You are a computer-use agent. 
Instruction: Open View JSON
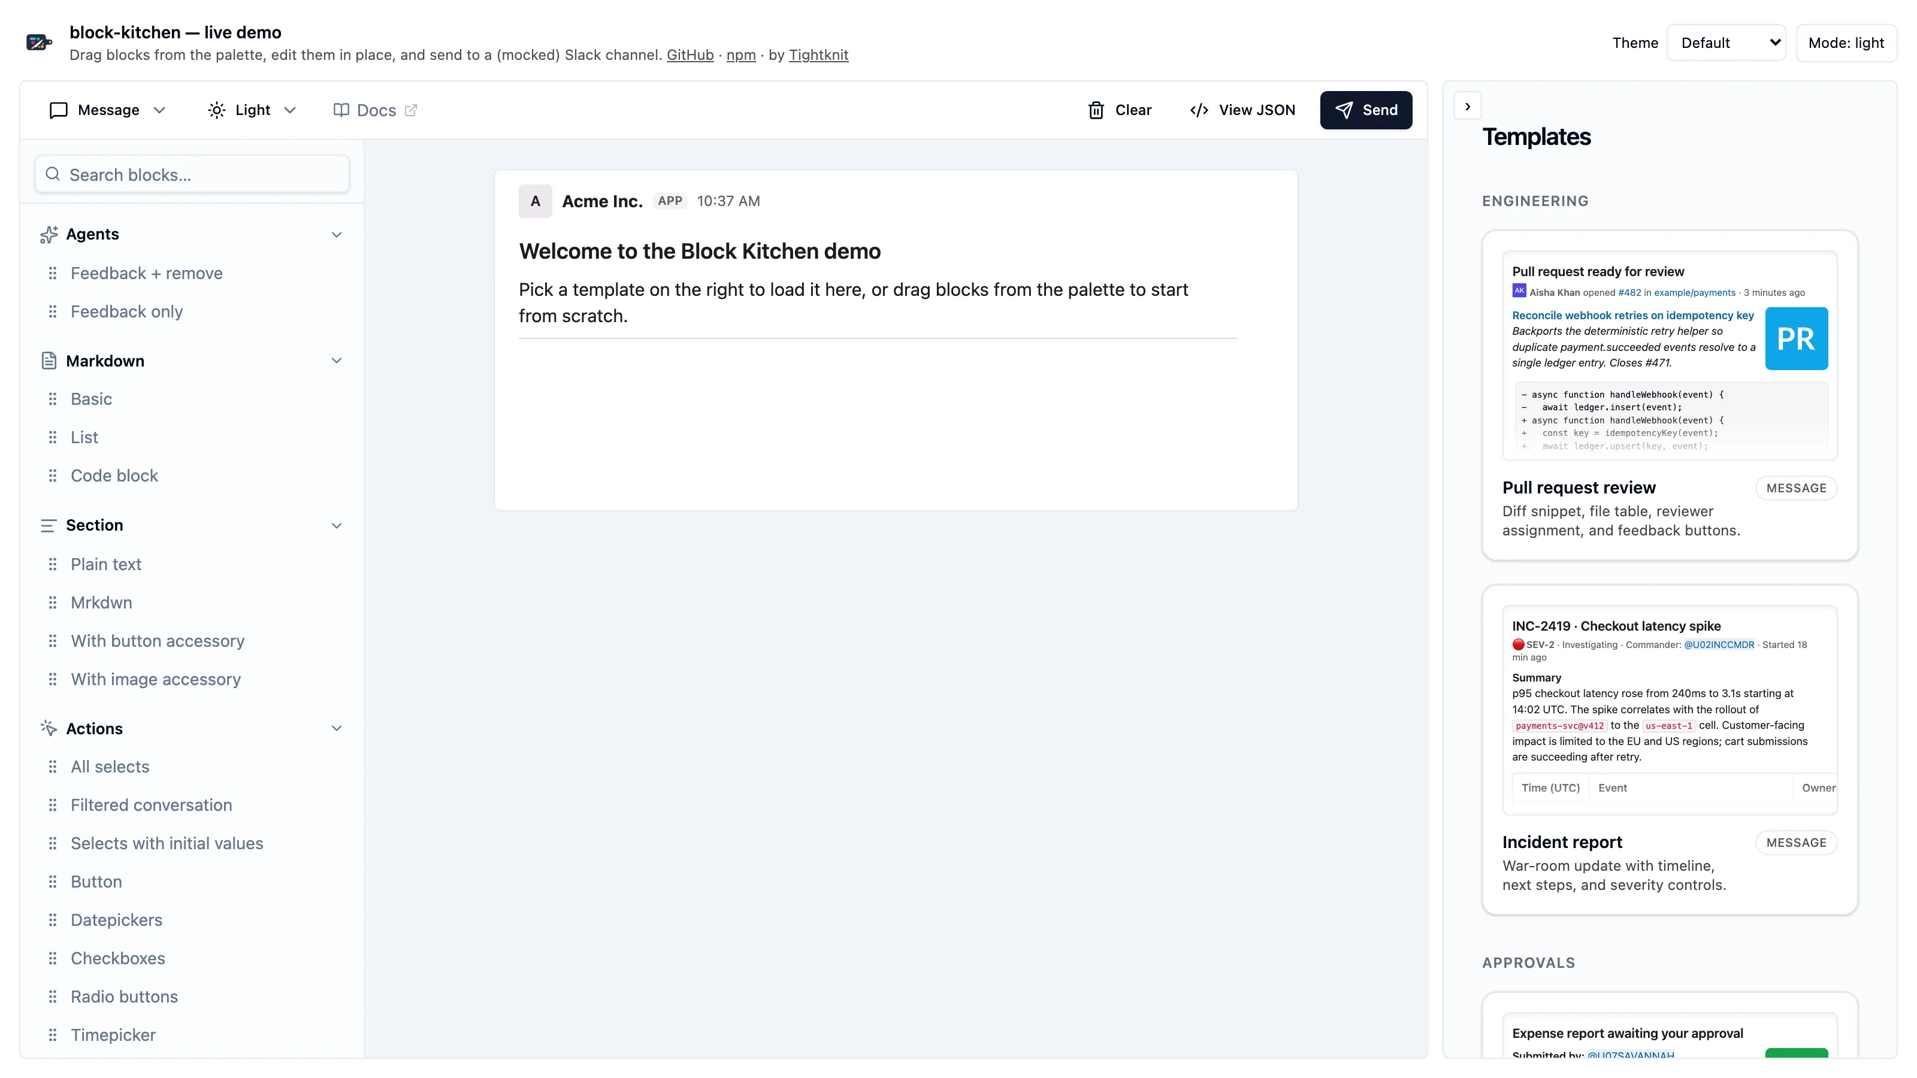1243,110
